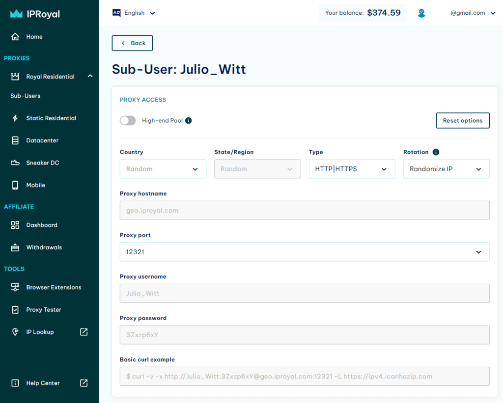Image resolution: width=503 pixels, height=403 pixels.
Task: Click the Reset options button
Action: click(463, 121)
